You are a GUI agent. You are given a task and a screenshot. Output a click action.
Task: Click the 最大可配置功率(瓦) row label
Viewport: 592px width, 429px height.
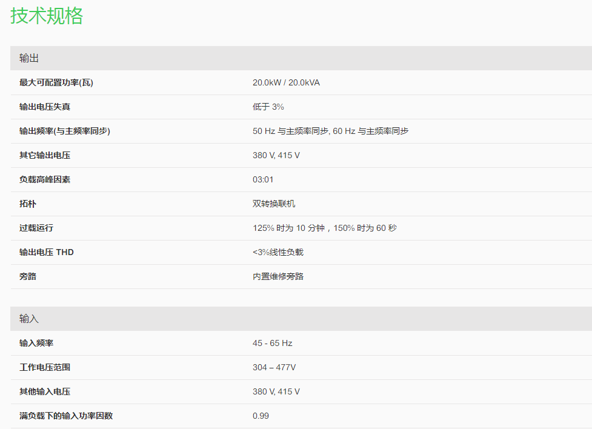(x=56, y=82)
